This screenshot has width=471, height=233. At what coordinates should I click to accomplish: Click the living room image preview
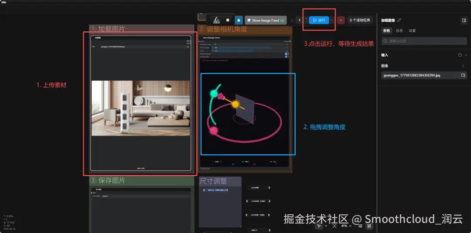140,108
